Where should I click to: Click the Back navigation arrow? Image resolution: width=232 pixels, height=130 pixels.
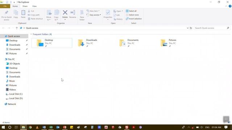[3, 28]
